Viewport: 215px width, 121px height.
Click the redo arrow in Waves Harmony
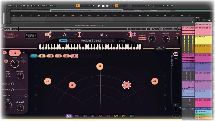tap(15, 29)
